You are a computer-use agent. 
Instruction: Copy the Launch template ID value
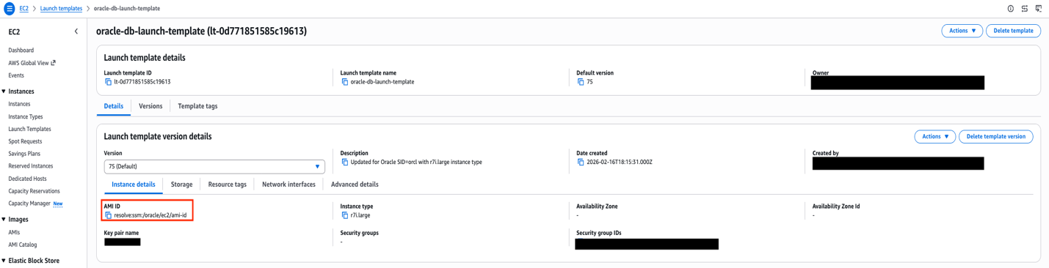pyautogui.click(x=108, y=82)
